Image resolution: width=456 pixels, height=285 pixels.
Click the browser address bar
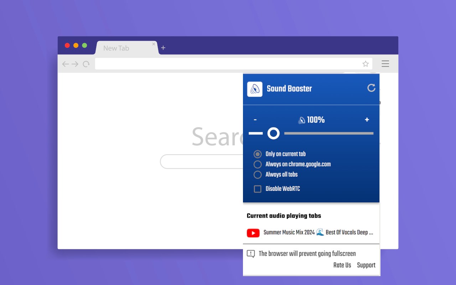pos(234,64)
